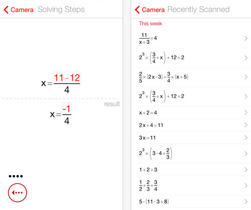Tap the chevron on the 3x=11 row

[246, 138]
